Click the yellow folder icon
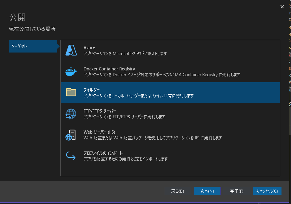Image resolution: width=291 pixels, height=204 pixels. pyautogui.click(x=71, y=92)
